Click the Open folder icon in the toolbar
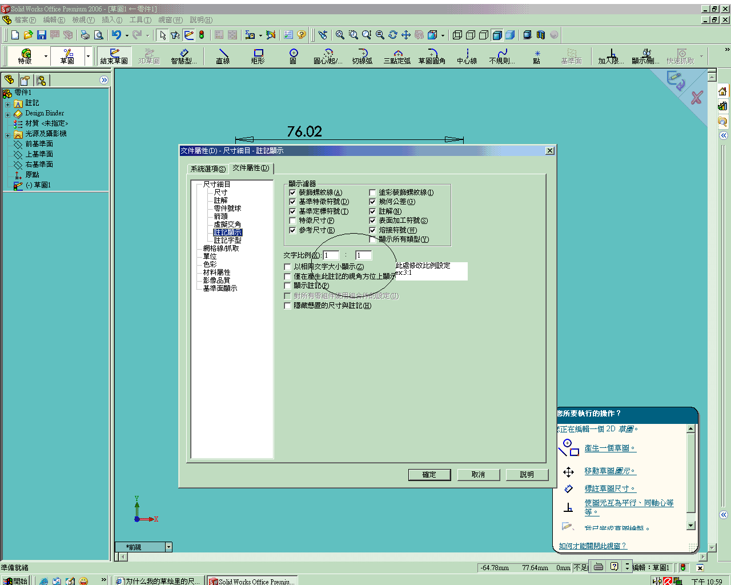This screenshot has width=731, height=585. (x=28, y=35)
